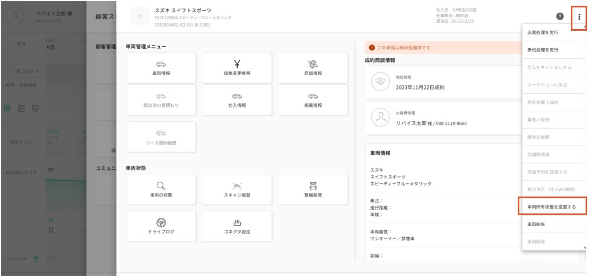
Task: Click the ワンオーナー／禁煙車 attribute text
Action: tap(393, 239)
